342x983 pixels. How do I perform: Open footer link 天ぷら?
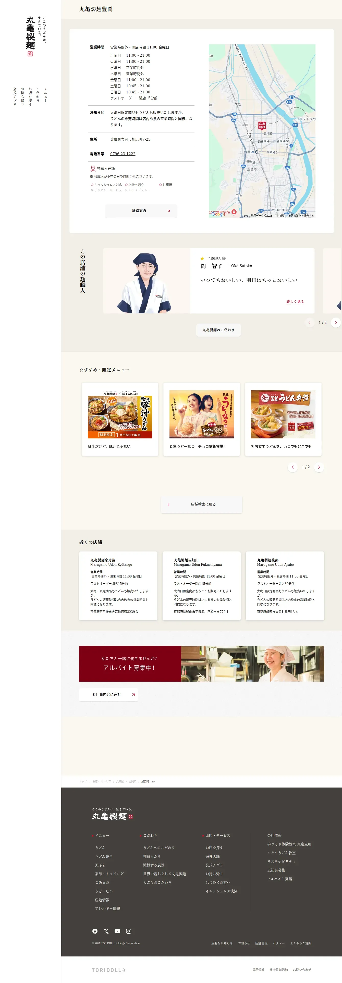tap(100, 865)
